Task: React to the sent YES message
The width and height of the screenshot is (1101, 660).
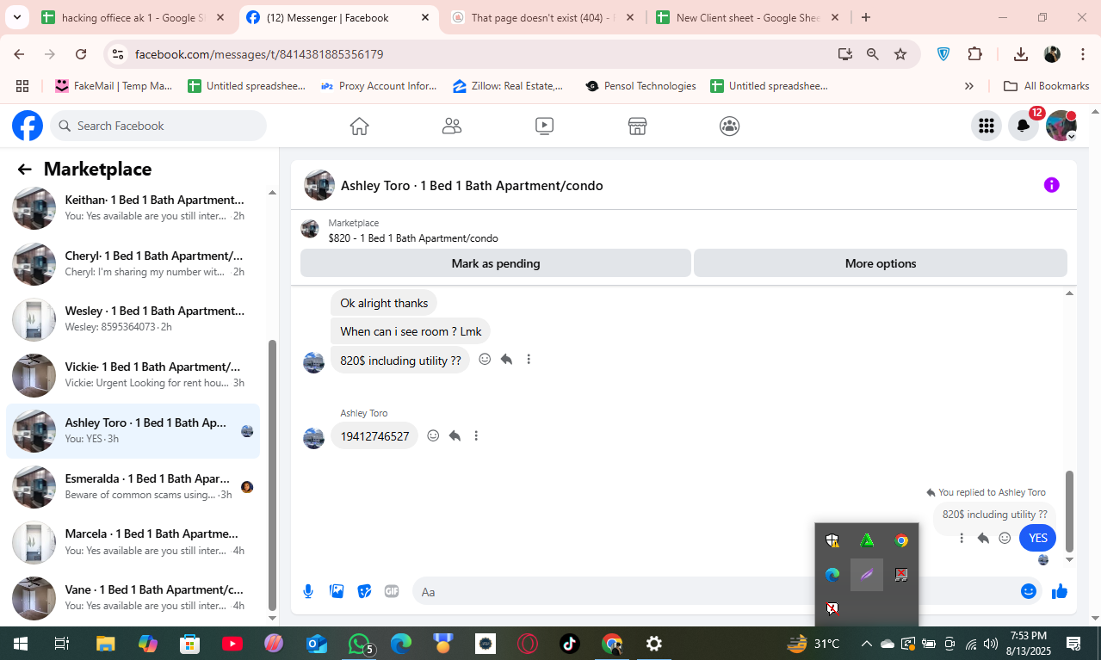Action: tap(1005, 538)
